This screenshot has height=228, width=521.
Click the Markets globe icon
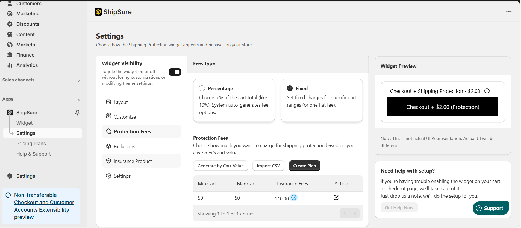[10, 45]
